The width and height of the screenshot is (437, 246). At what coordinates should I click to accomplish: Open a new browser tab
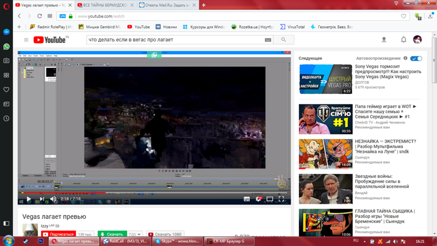(204, 5)
